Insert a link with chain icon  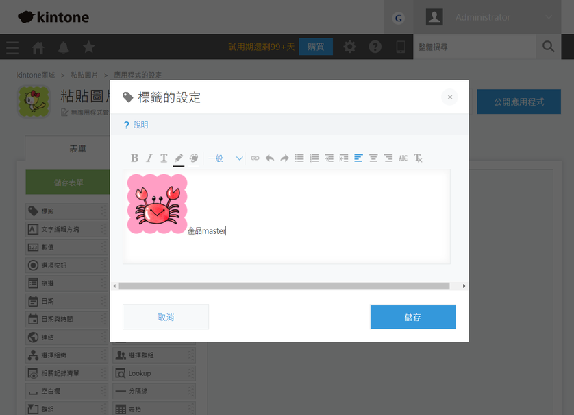pos(255,158)
